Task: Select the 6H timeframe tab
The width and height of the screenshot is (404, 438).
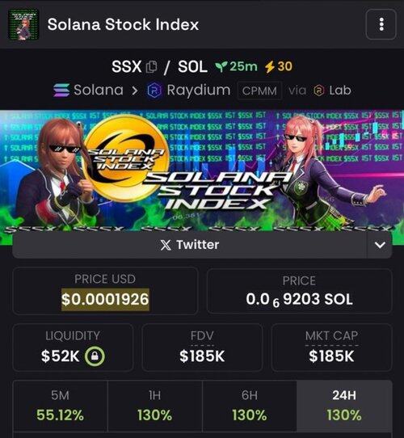Action: [x=249, y=406]
